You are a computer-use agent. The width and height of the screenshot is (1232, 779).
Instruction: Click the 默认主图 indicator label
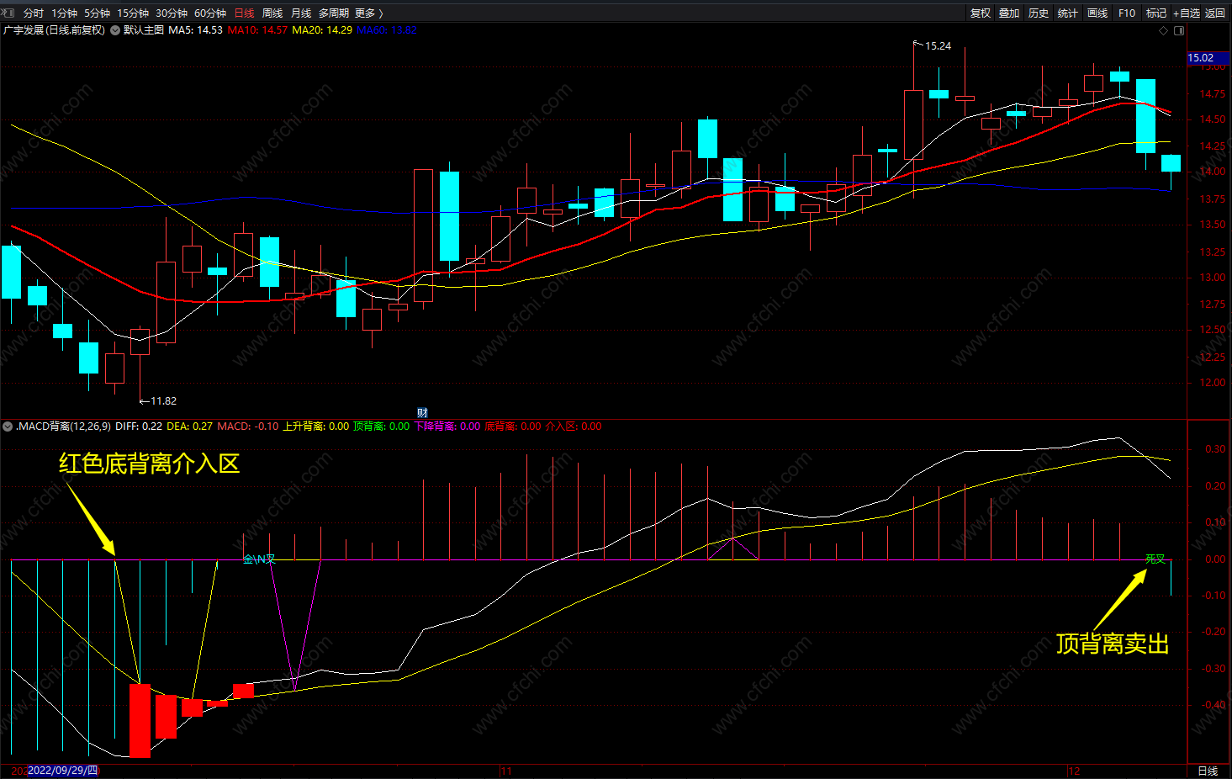[x=144, y=30]
